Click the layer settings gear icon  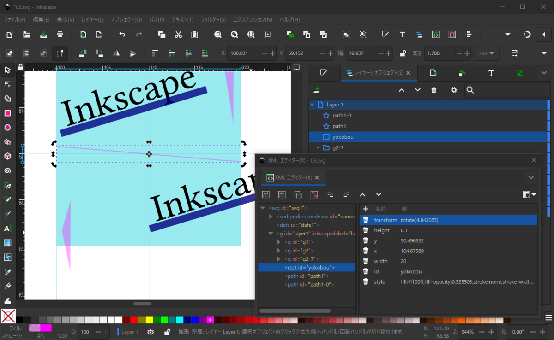tap(454, 90)
